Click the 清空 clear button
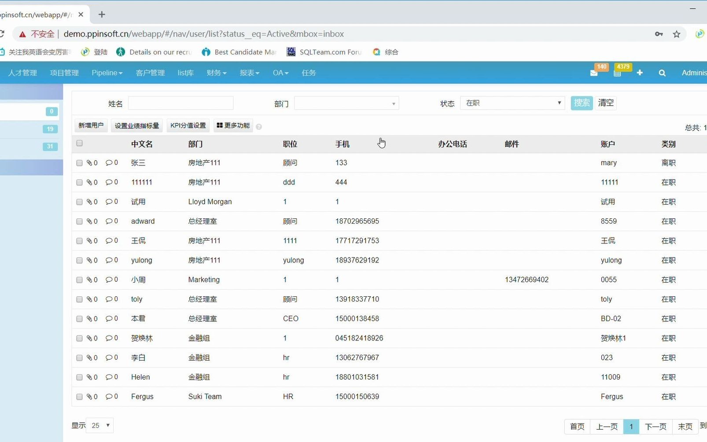Viewport: 707px width, 442px height. click(x=606, y=103)
